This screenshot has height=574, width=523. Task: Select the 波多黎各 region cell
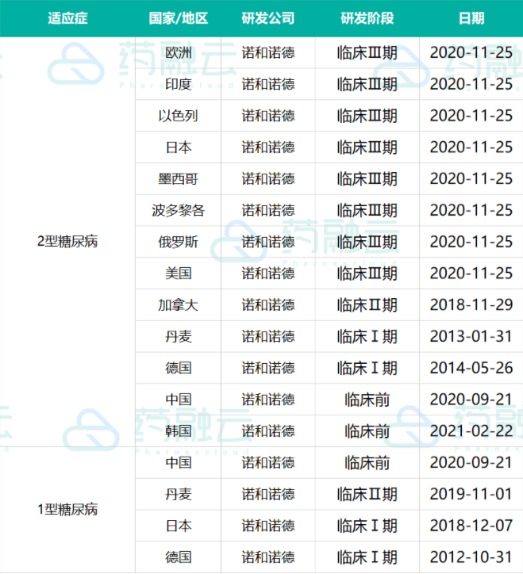point(178,210)
